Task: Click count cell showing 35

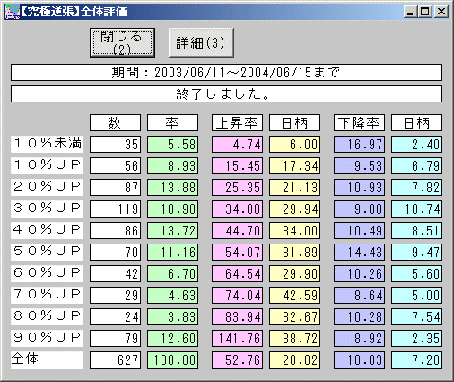Action: tap(115, 144)
